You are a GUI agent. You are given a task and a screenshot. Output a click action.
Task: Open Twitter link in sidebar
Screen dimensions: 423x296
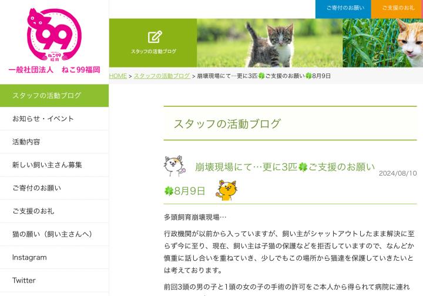click(x=54, y=280)
